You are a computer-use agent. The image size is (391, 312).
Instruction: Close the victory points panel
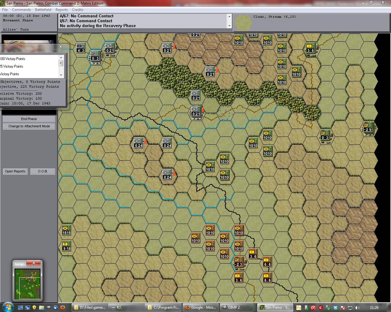[x=60, y=47]
